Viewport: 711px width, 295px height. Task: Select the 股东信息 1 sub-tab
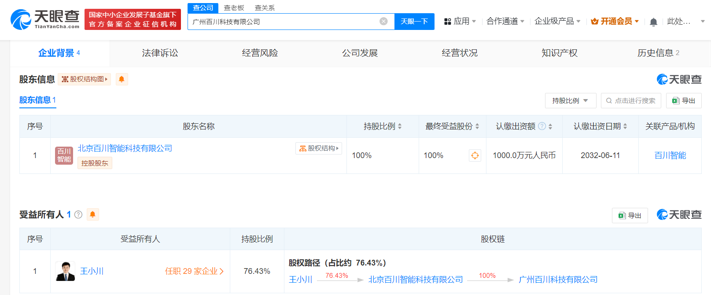[x=37, y=100]
